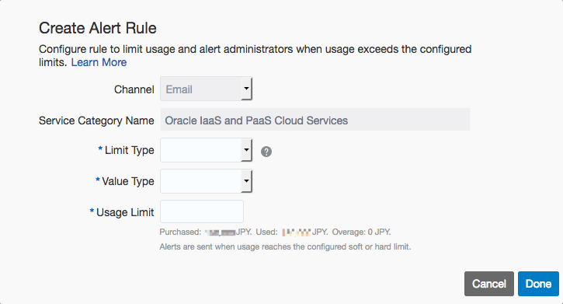
Task: Click the 'Limit Type' field label
Action: (x=129, y=150)
